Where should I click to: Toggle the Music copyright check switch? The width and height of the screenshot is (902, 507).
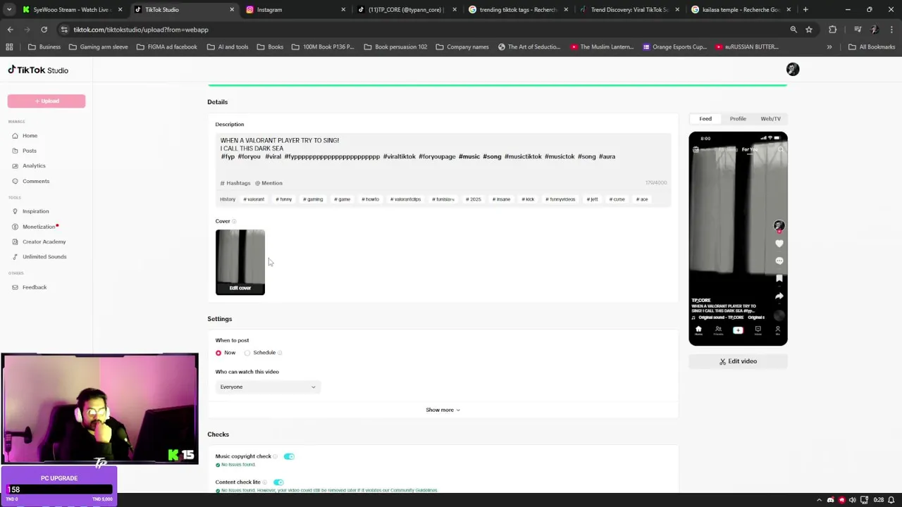pos(289,456)
